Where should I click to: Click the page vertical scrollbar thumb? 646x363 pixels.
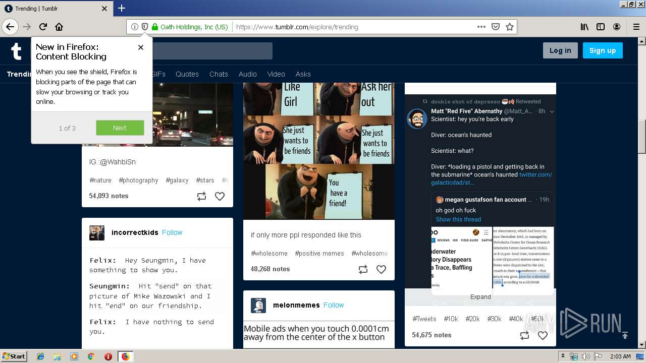[642, 136]
